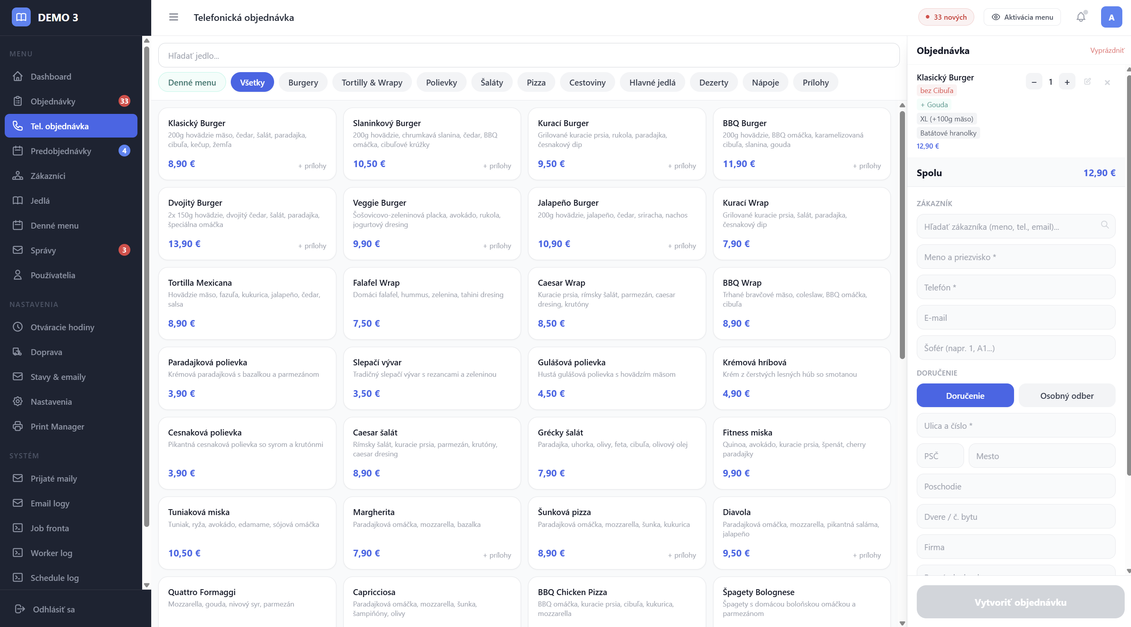Click the hamburger menu icon
1131x627 pixels.
click(173, 17)
